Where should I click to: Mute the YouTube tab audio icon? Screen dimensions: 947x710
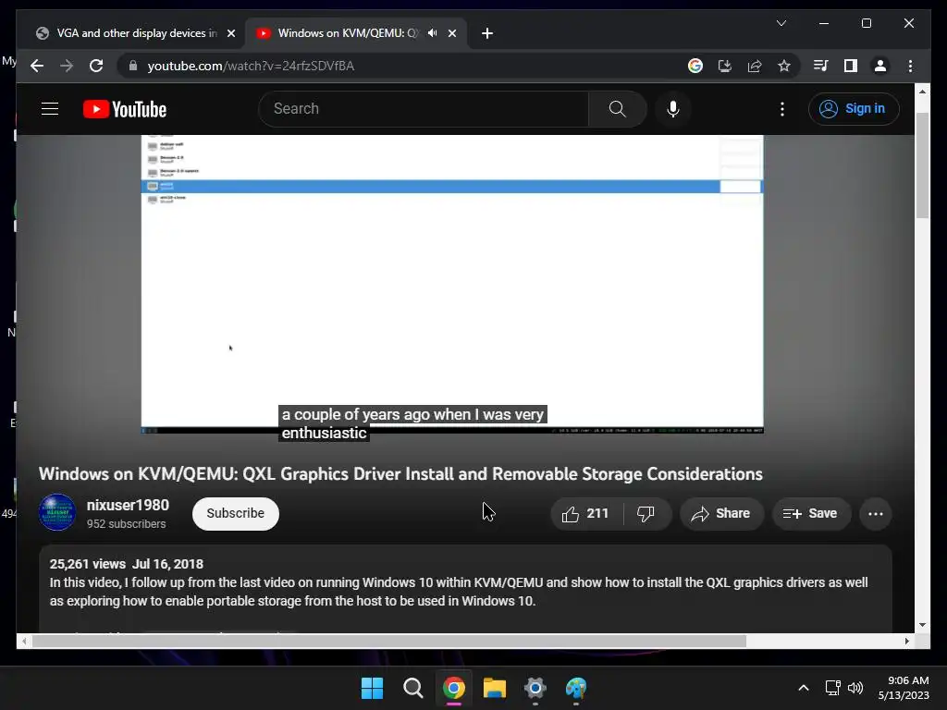coord(433,32)
